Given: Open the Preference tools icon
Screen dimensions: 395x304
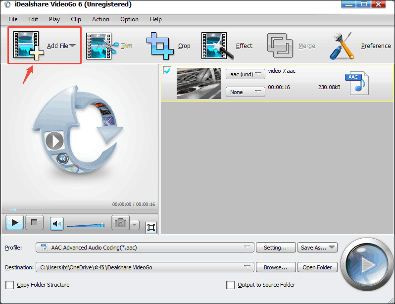Looking at the screenshot, I should click(x=342, y=46).
